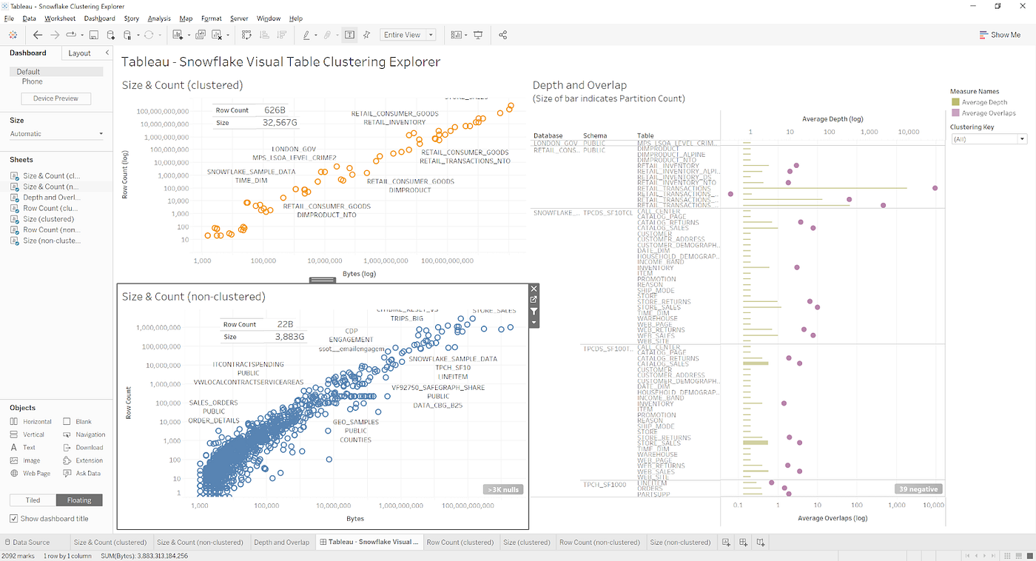Select the Tiled layout toggle
This screenshot has width=1036, height=561.
click(x=33, y=500)
